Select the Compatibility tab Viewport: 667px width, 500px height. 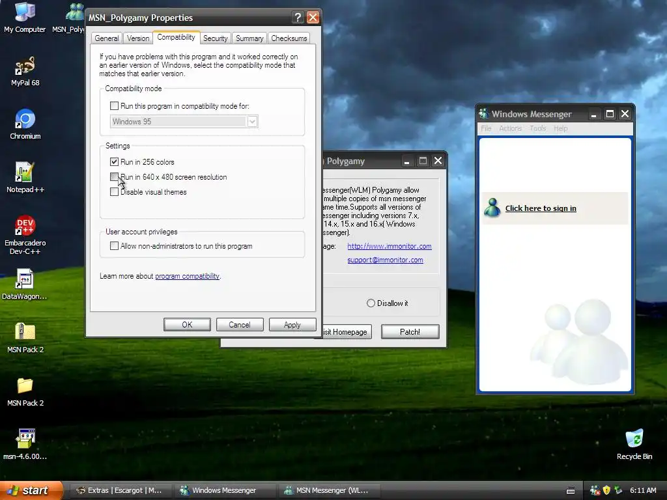click(x=176, y=37)
